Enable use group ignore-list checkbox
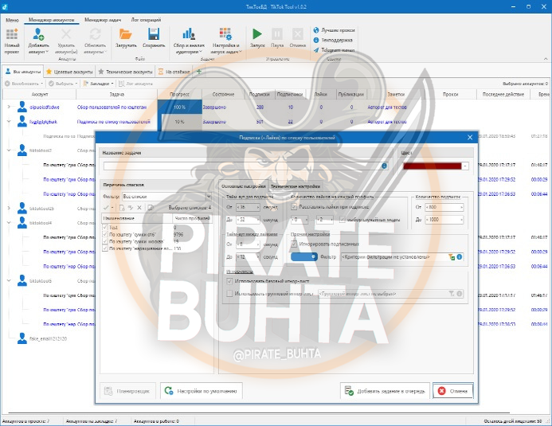The image size is (552, 426). 229,294
